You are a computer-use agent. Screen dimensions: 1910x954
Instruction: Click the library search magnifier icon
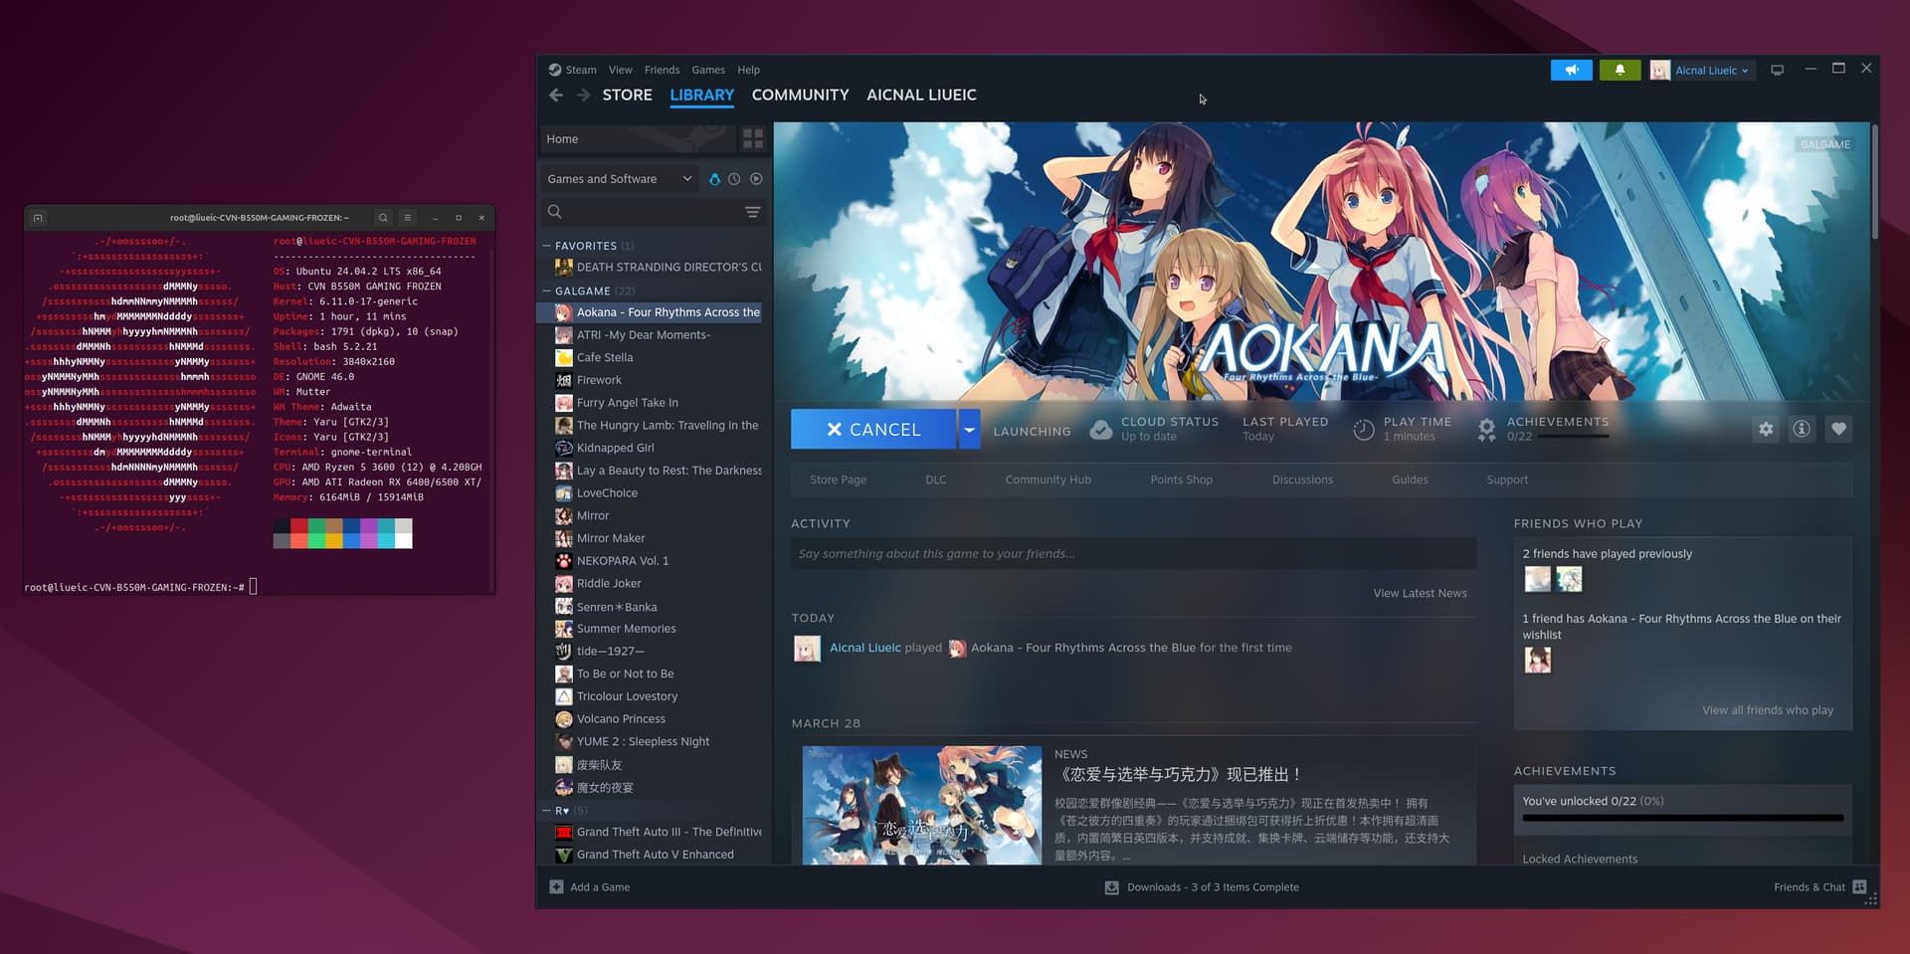pos(555,212)
